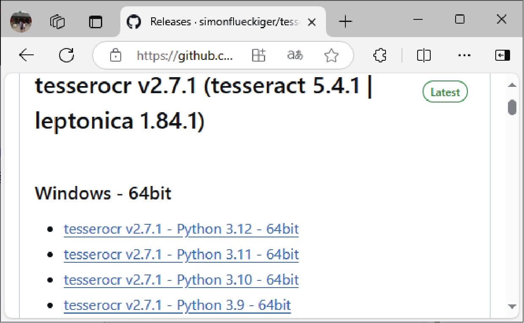Open tesserocr v2.7.1 Python 3.12 64bit link
524x323 pixels.
(181, 229)
